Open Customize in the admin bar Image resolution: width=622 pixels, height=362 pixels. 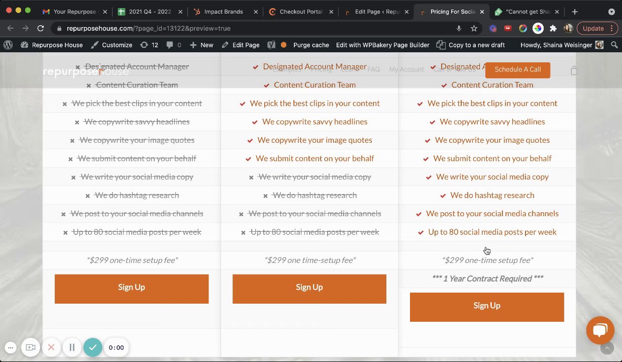click(x=112, y=45)
